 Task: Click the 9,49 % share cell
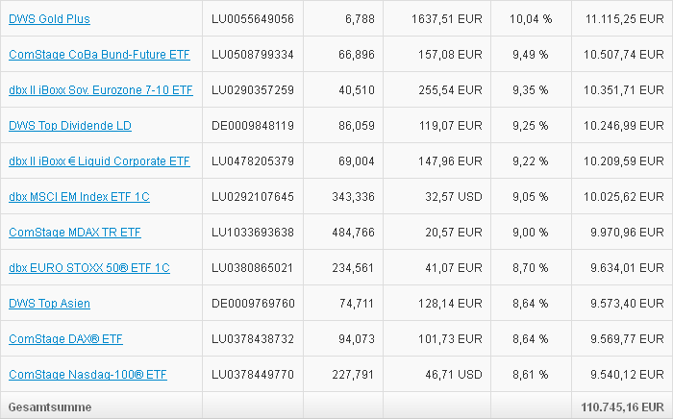pyautogui.click(x=531, y=55)
